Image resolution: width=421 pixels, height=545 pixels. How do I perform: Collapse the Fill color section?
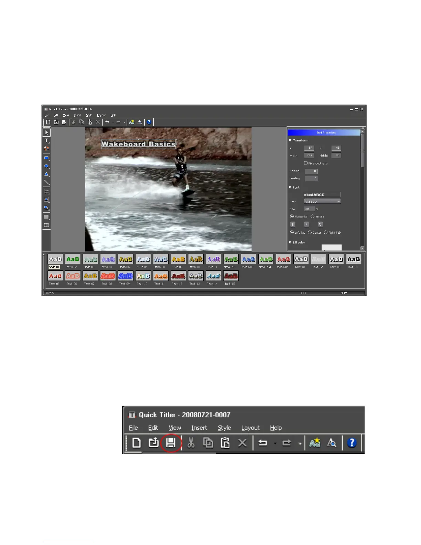pos(290,243)
